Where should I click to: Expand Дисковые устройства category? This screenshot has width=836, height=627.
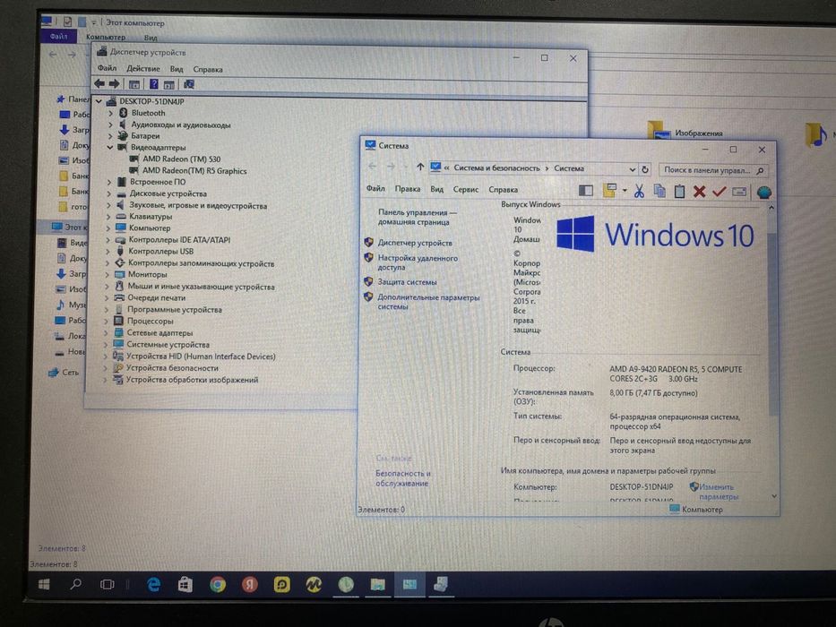tap(108, 194)
